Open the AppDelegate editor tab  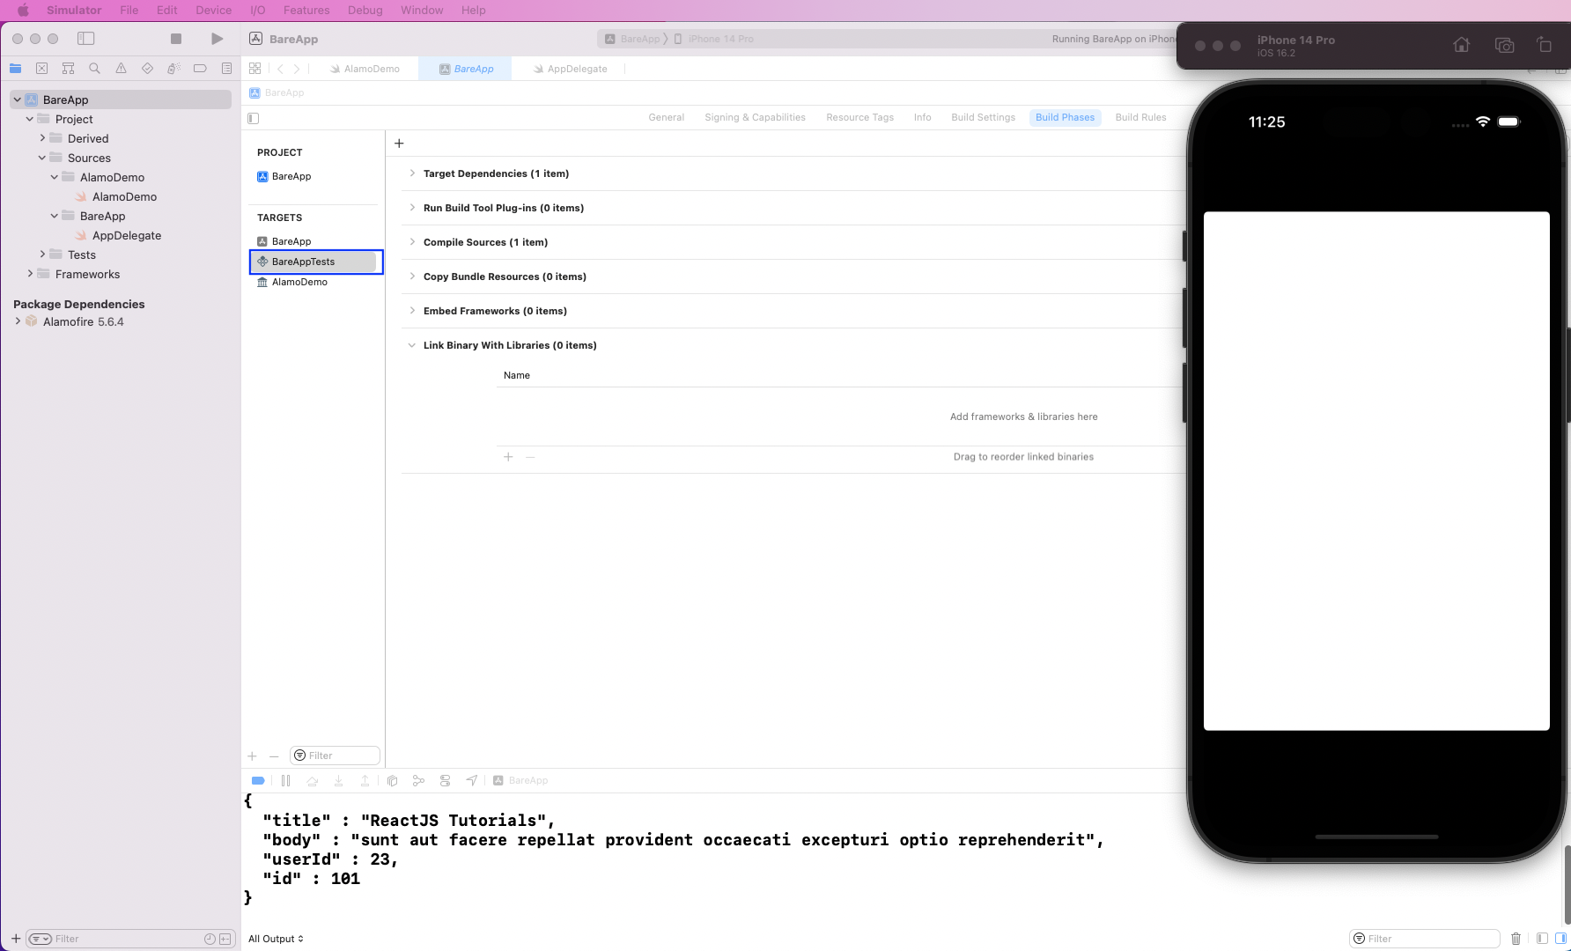(x=570, y=69)
